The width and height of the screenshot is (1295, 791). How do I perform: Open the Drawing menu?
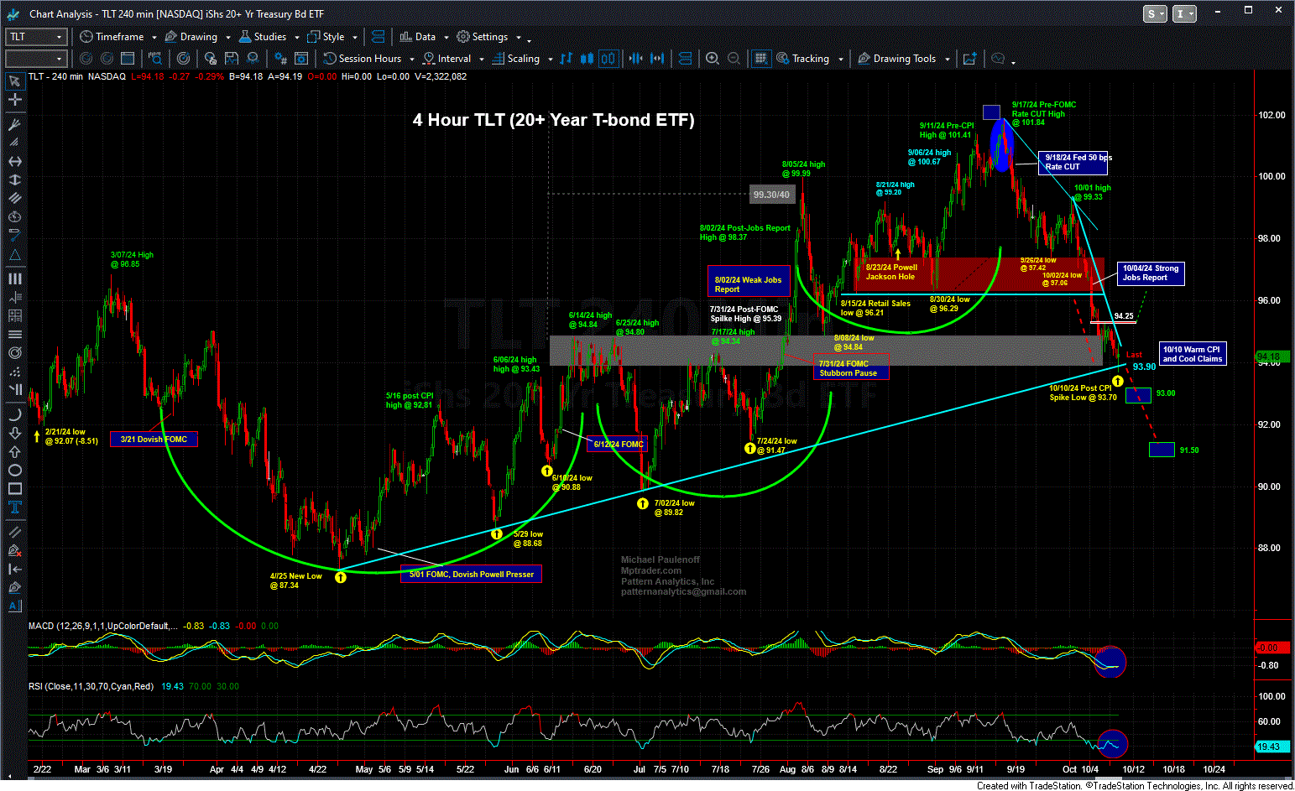click(x=191, y=36)
